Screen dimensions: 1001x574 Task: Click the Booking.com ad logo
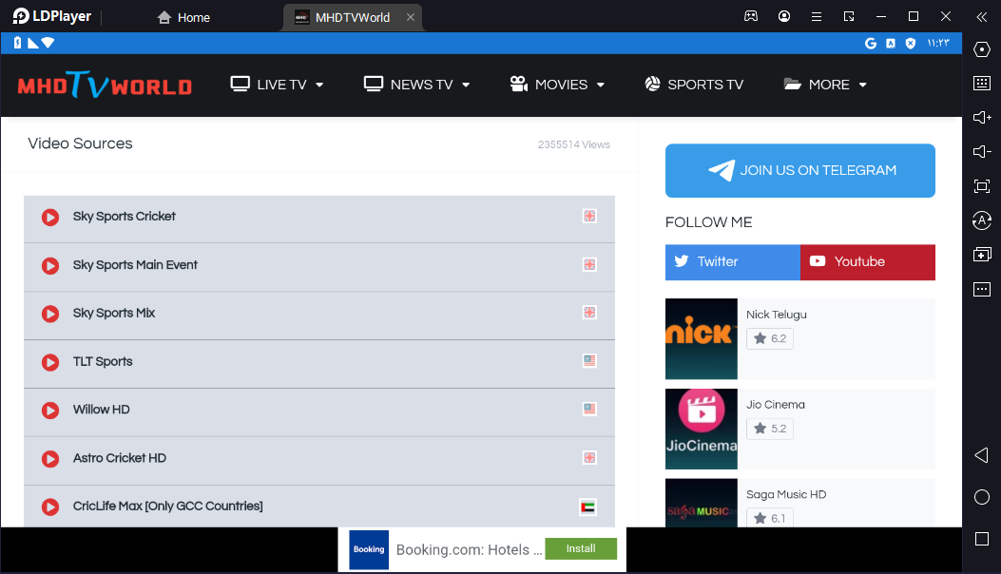coord(369,549)
